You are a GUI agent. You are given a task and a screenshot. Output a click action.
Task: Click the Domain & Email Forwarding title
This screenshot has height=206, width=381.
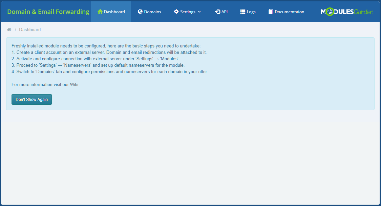48,12
